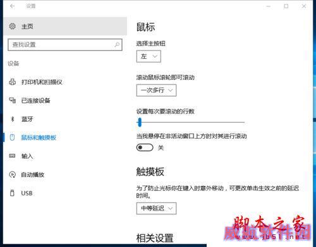Click the 选择主按钮 label
Image resolution: width=316 pixels, height=247 pixels.
(x=151, y=43)
